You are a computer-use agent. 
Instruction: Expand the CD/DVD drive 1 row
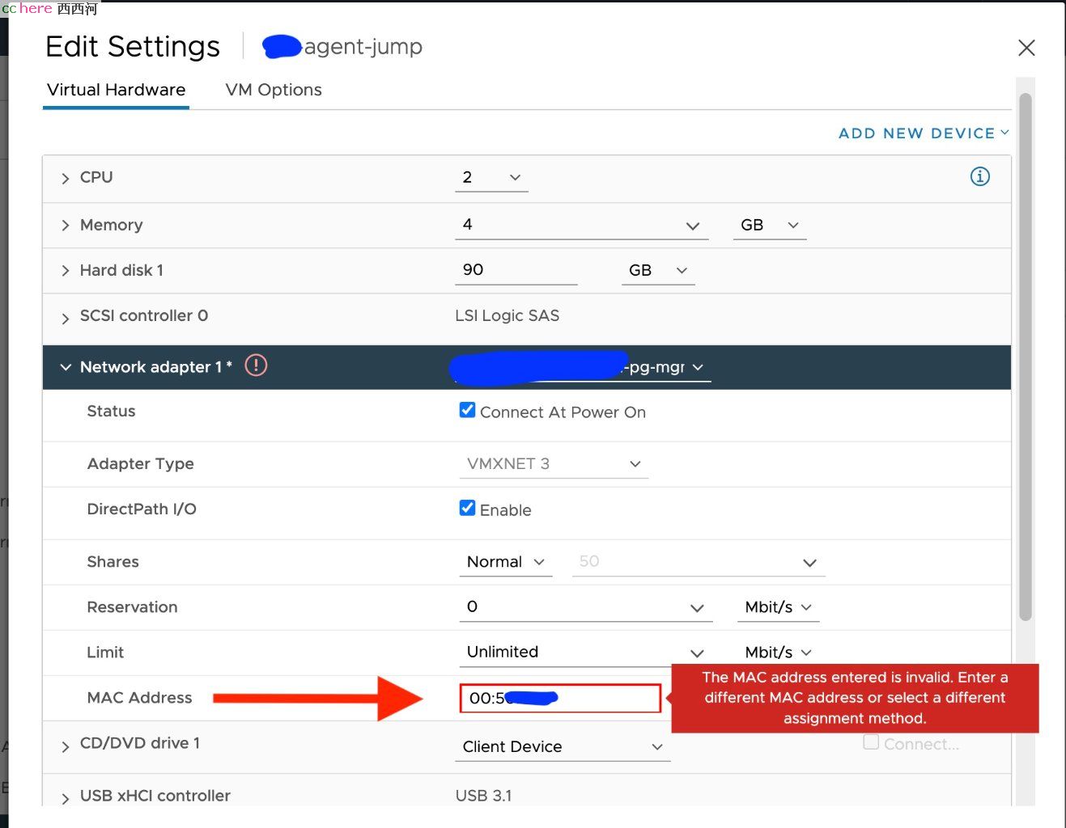coord(66,746)
